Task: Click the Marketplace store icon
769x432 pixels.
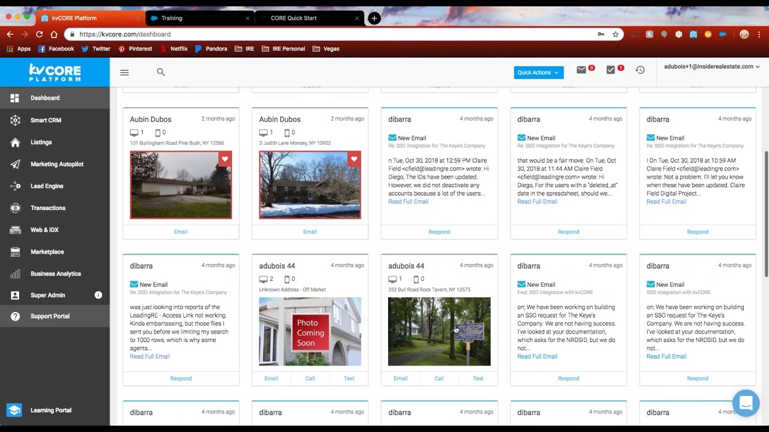Action: (15, 252)
